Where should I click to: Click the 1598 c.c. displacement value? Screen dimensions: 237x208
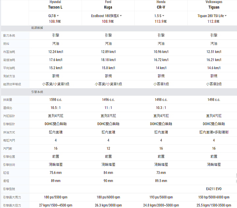point(56,100)
